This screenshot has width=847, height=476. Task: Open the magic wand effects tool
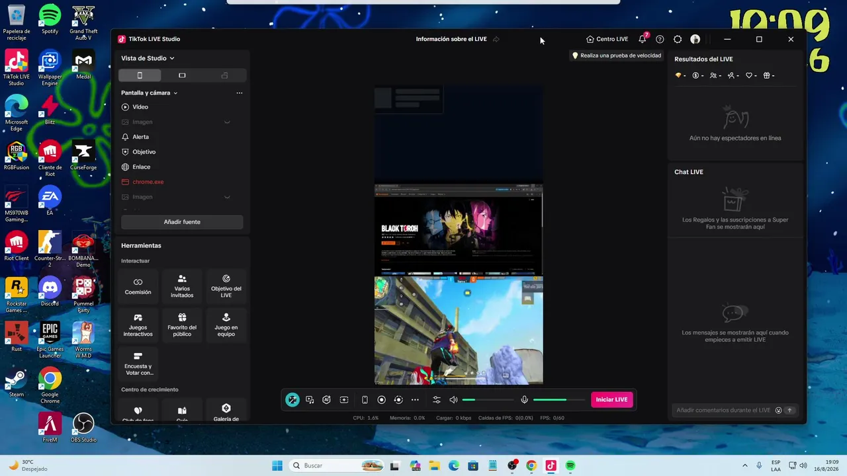tap(292, 399)
